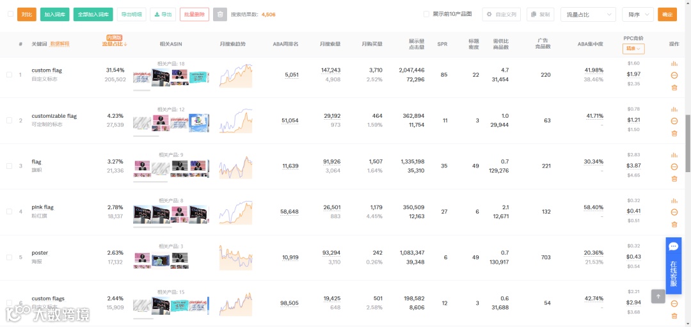
Task: Click the flag row ASIN thumbnail scrollbar
Action: tap(150, 181)
